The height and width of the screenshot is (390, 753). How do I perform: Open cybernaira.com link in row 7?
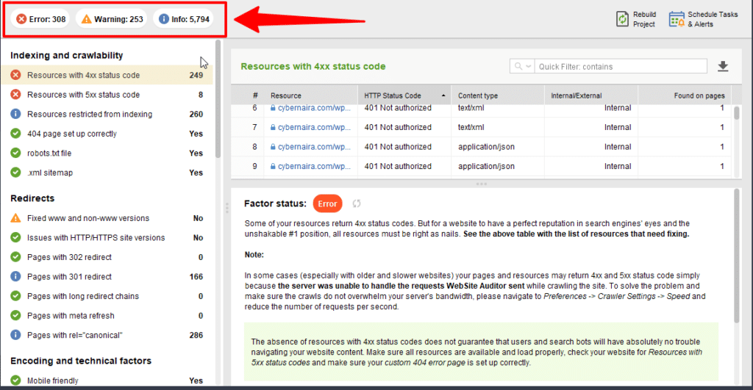click(307, 127)
